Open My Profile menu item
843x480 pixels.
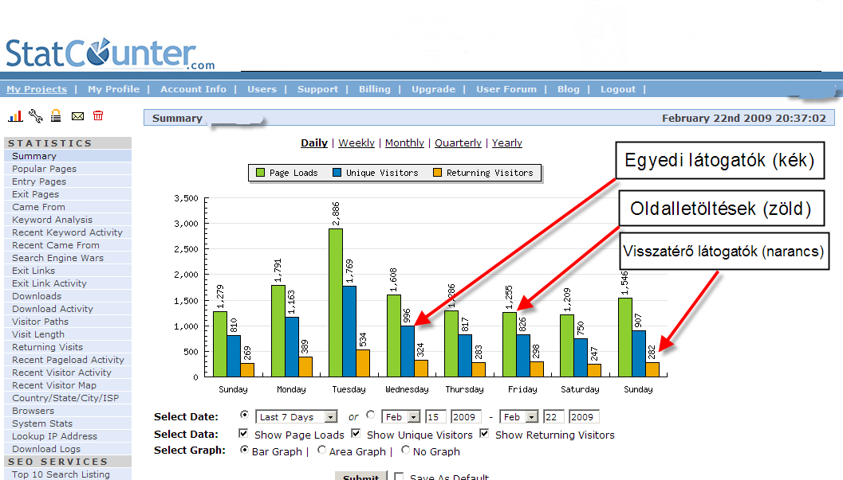(x=113, y=89)
